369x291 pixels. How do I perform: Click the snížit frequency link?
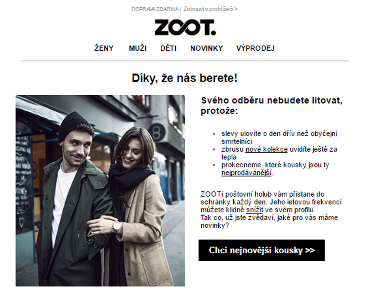255,210
